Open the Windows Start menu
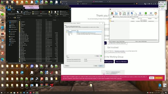The width and height of the screenshot is (168, 94). pos(2,93)
